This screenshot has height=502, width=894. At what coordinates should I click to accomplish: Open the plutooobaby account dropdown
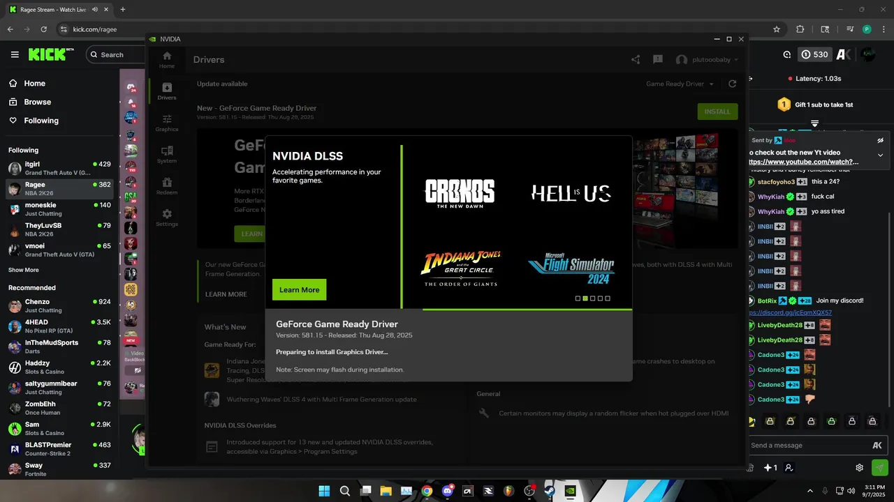tap(707, 60)
